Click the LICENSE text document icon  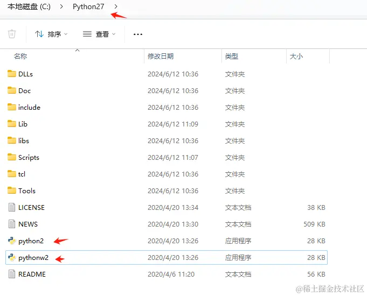point(12,207)
